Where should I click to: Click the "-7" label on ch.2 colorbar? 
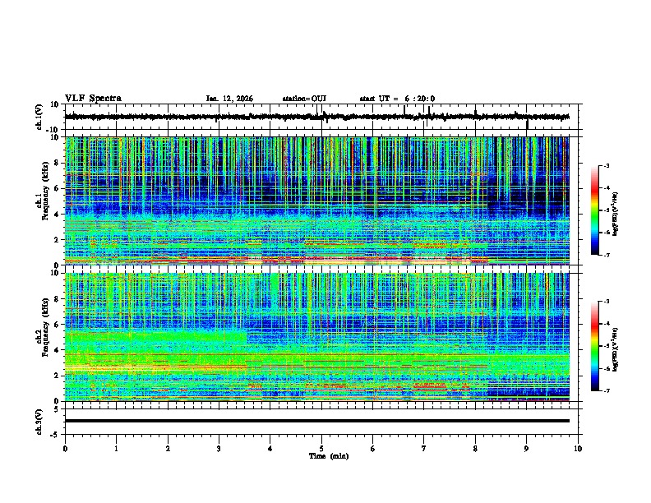click(606, 391)
